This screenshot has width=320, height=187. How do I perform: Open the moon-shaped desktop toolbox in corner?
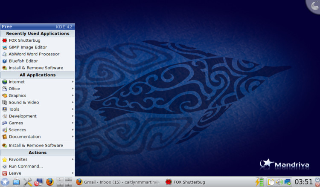pyautogui.click(x=313, y=6)
